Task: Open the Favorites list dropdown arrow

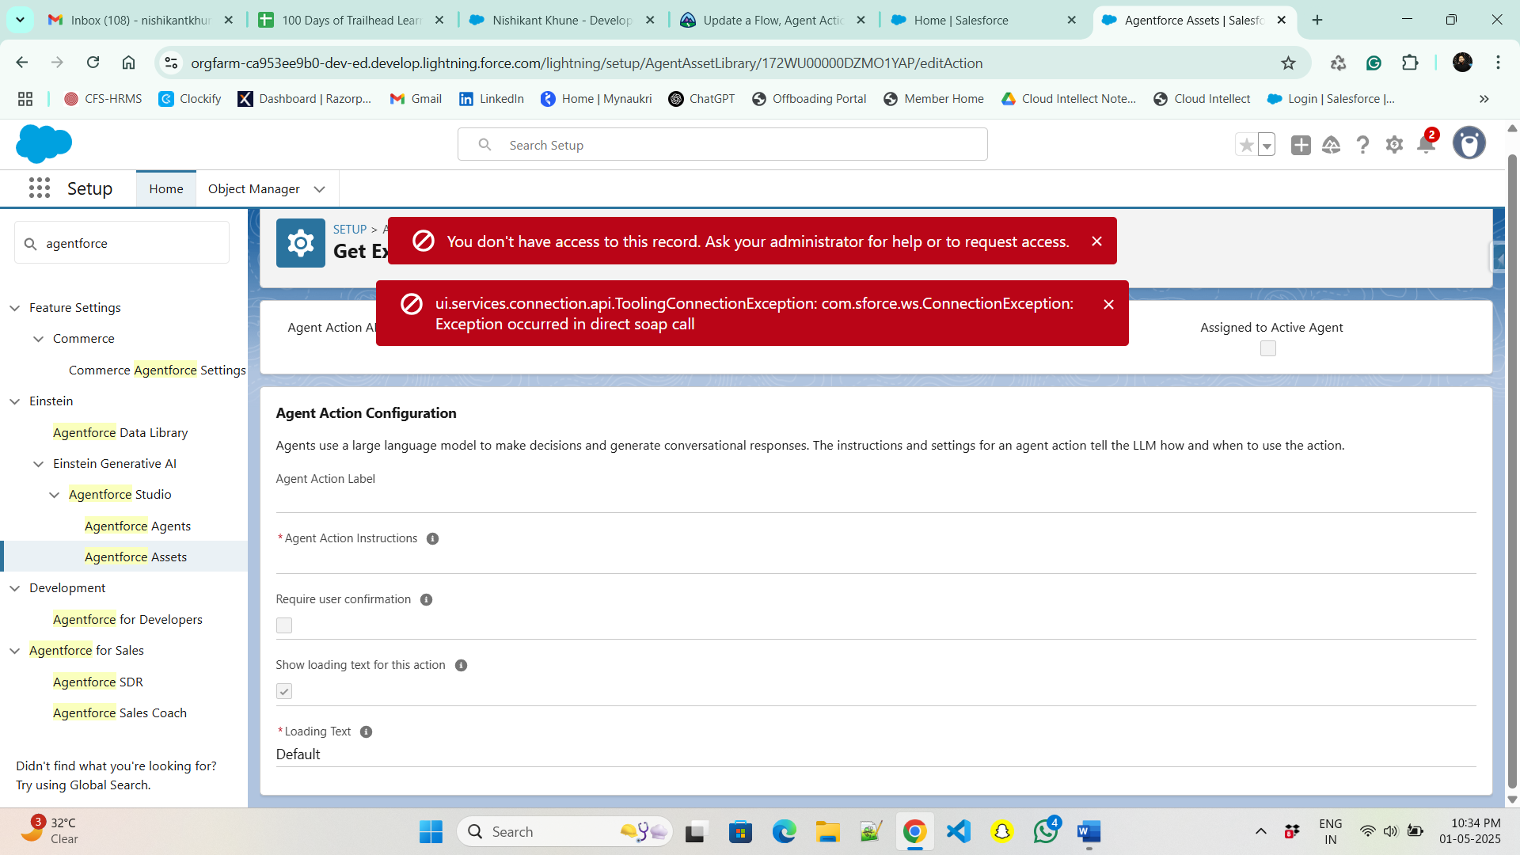Action: [1267, 146]
